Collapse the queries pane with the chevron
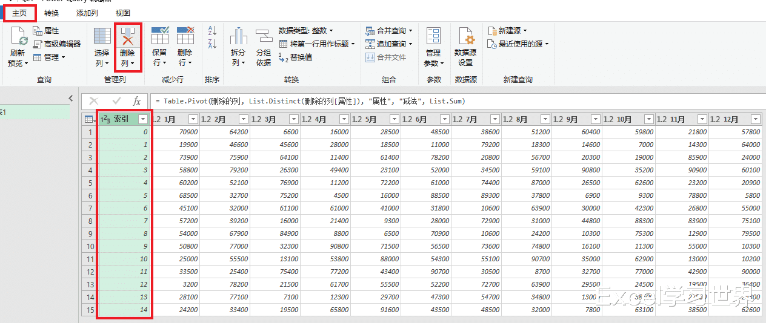Viewport: 766px width, 323px height. (x=71, y=98)
